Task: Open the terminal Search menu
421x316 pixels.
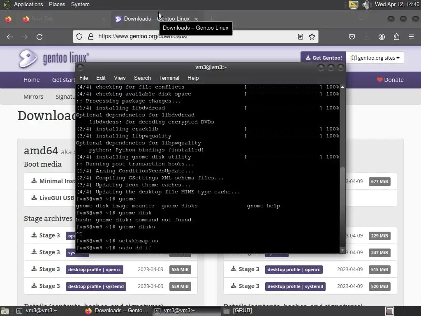Action: tap(142, 78)
